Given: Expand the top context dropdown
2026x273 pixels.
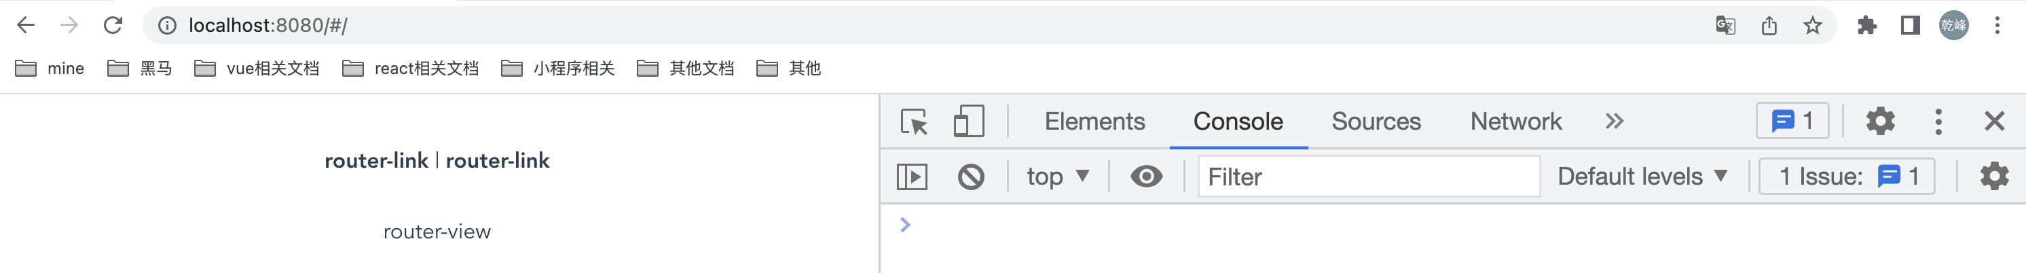Looking at the screenshot, I should 1058,177.
